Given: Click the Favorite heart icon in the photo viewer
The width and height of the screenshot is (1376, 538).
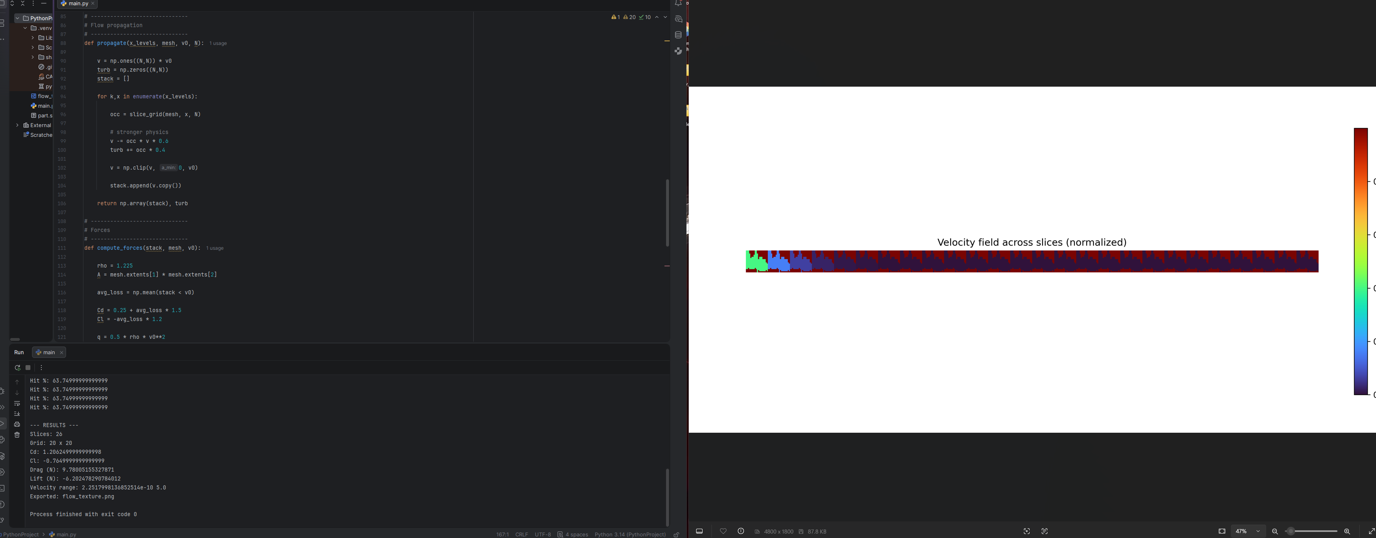Looking at the screenshot, I should point(723,532).
